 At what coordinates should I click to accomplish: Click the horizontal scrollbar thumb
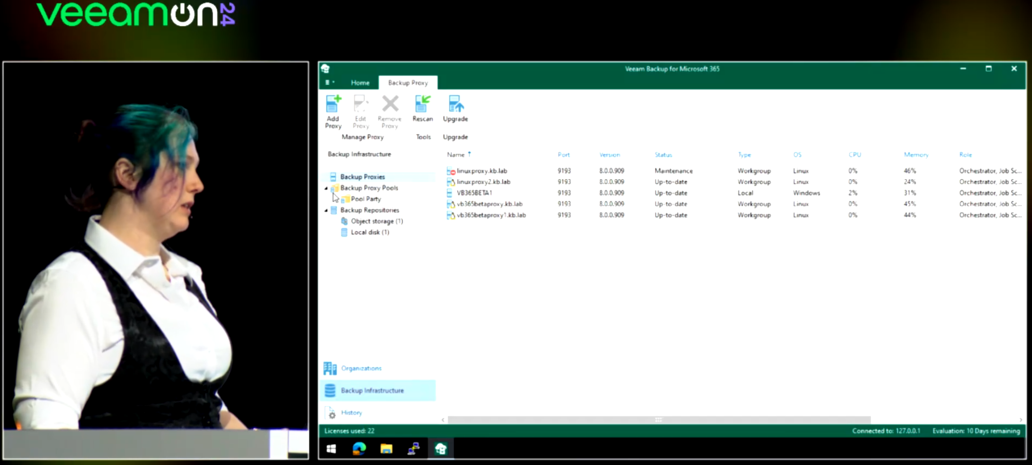pyautogui.click(x=659, y=420)
